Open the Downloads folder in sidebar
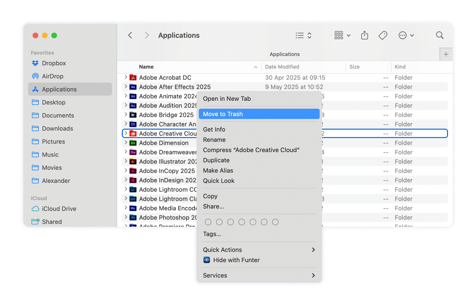Image resolution: width=476 pixels, height=306 pixels. click(57, 128)
